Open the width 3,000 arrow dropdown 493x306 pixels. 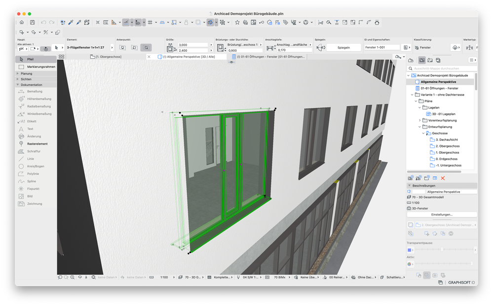pos(211,45)
